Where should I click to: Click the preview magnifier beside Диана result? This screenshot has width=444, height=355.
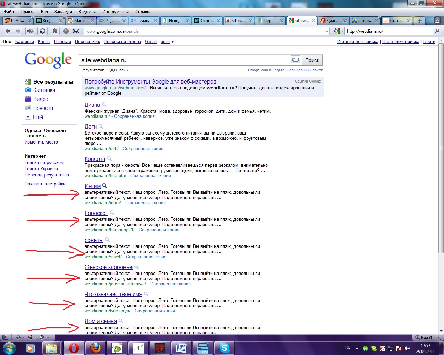coord(104,105)
